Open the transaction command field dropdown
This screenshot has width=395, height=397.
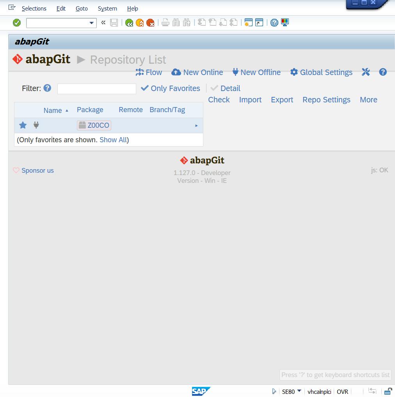pos(92,23)
